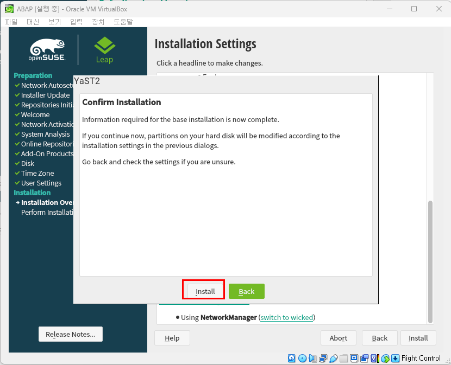This screenshot has height=365, width=451.
Task: Click the Installation Settings page title
Action: click(205, 44)
